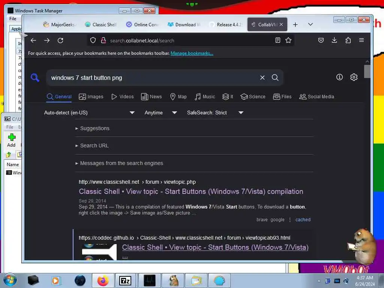Viewport: 384px width, 288px height.
Task: Open the coddec.github.io Classic Shell result
Action: 215,247
